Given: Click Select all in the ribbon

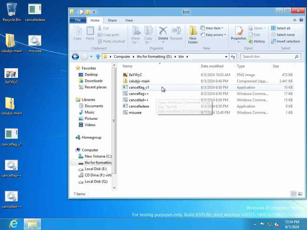Looking at the screenshot, I should pyautogui.click(x=281, y=28).
